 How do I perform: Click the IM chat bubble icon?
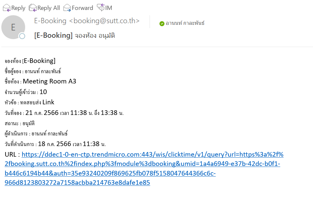click(x=101, y=7)
